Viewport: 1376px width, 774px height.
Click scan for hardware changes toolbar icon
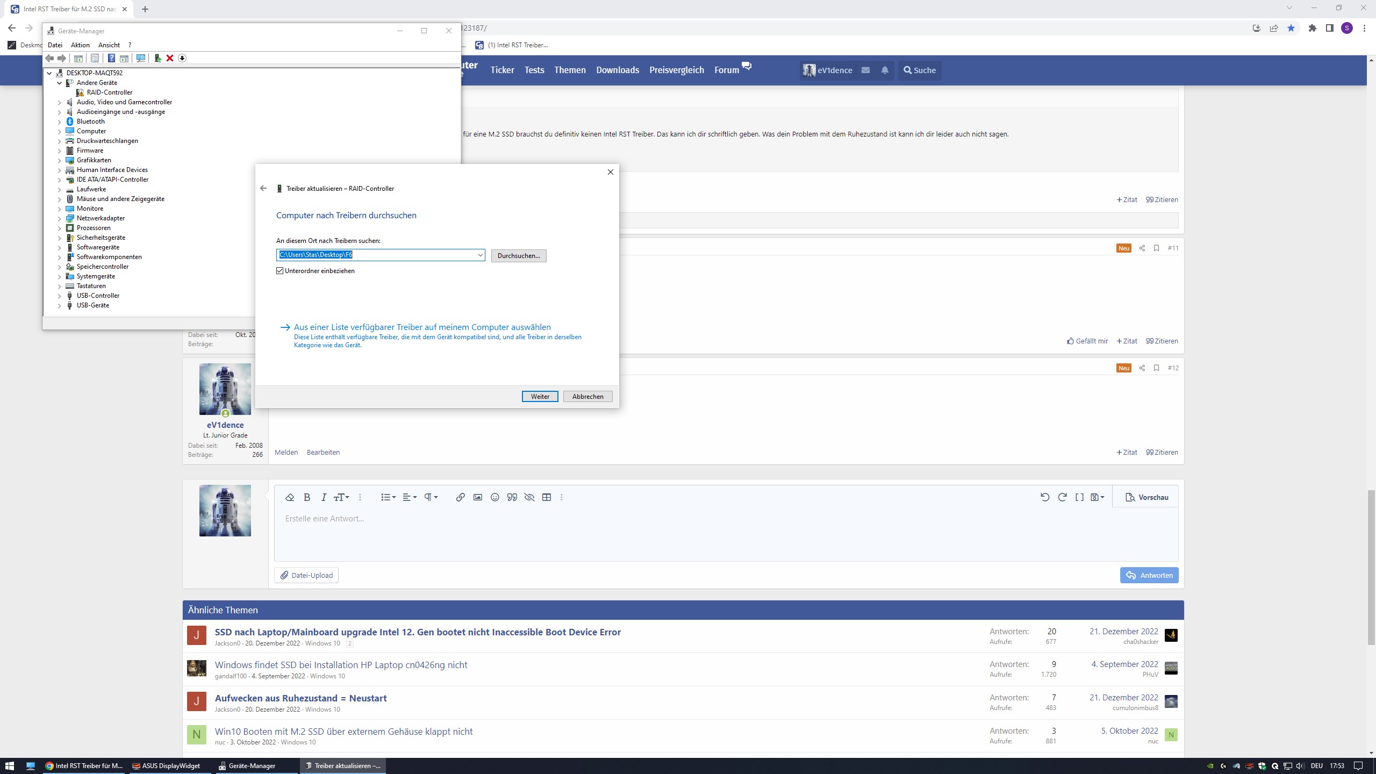point(141,58)
